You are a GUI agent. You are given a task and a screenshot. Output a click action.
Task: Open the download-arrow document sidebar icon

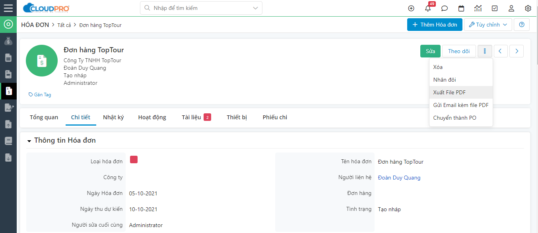click(x=8, y=157)
